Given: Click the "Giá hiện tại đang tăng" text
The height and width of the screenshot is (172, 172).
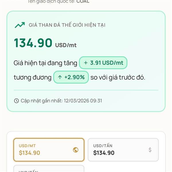Looking at the screenshot, I should [x=46, y=62].
